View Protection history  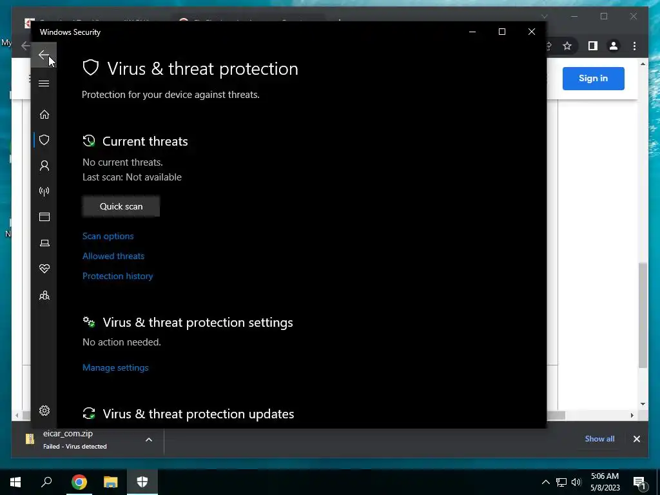pyautogui.click(x=117, y=276)
